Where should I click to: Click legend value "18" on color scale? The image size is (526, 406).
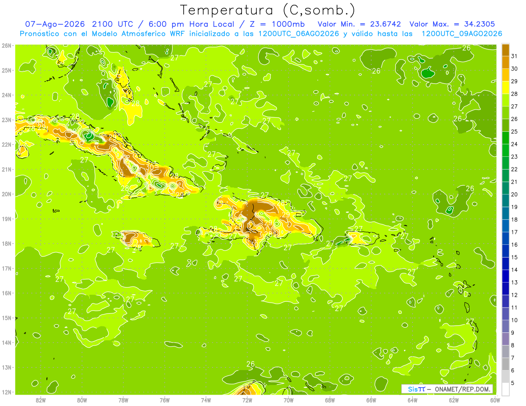click(515, 219)
